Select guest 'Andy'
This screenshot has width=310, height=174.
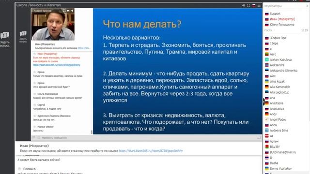click(x=273, y=114)
